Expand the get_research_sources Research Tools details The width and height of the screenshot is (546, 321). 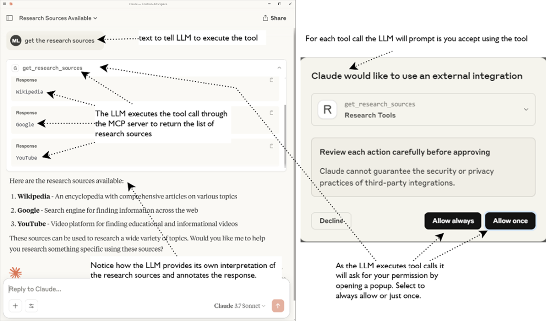pyautogui.click(x=526, y=109)
